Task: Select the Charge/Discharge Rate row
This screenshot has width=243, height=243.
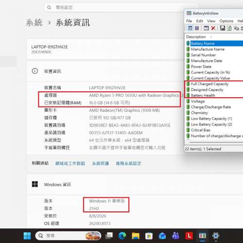Action: point(215,107)
